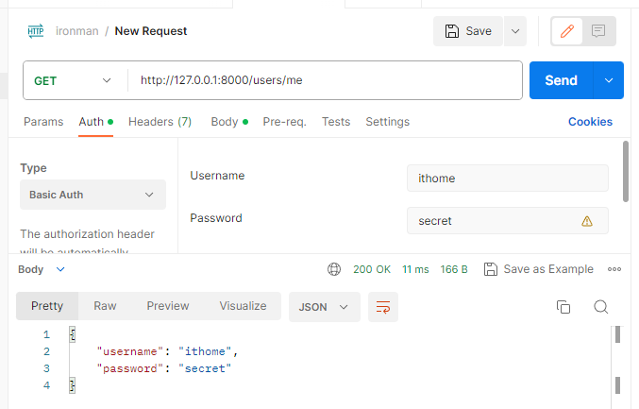Screen dimensions: 639x409
Task: Open the Pre-req. tab
Action: click(284, 122)
